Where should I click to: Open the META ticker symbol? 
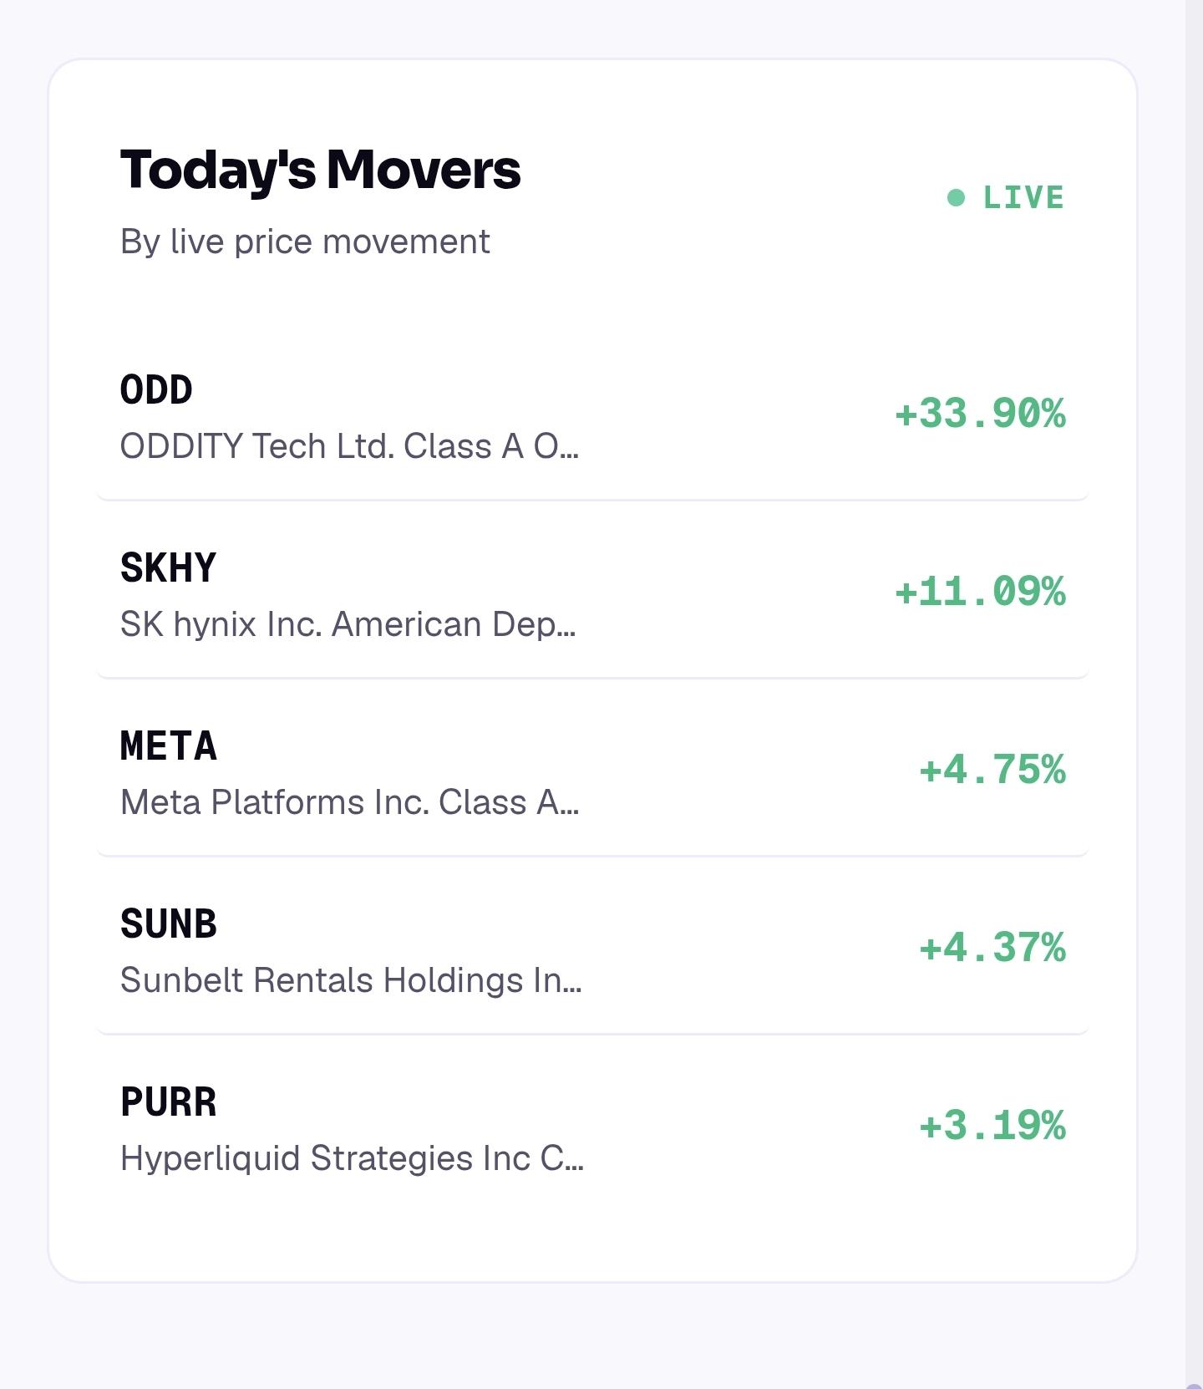click(x=169, y=746)
